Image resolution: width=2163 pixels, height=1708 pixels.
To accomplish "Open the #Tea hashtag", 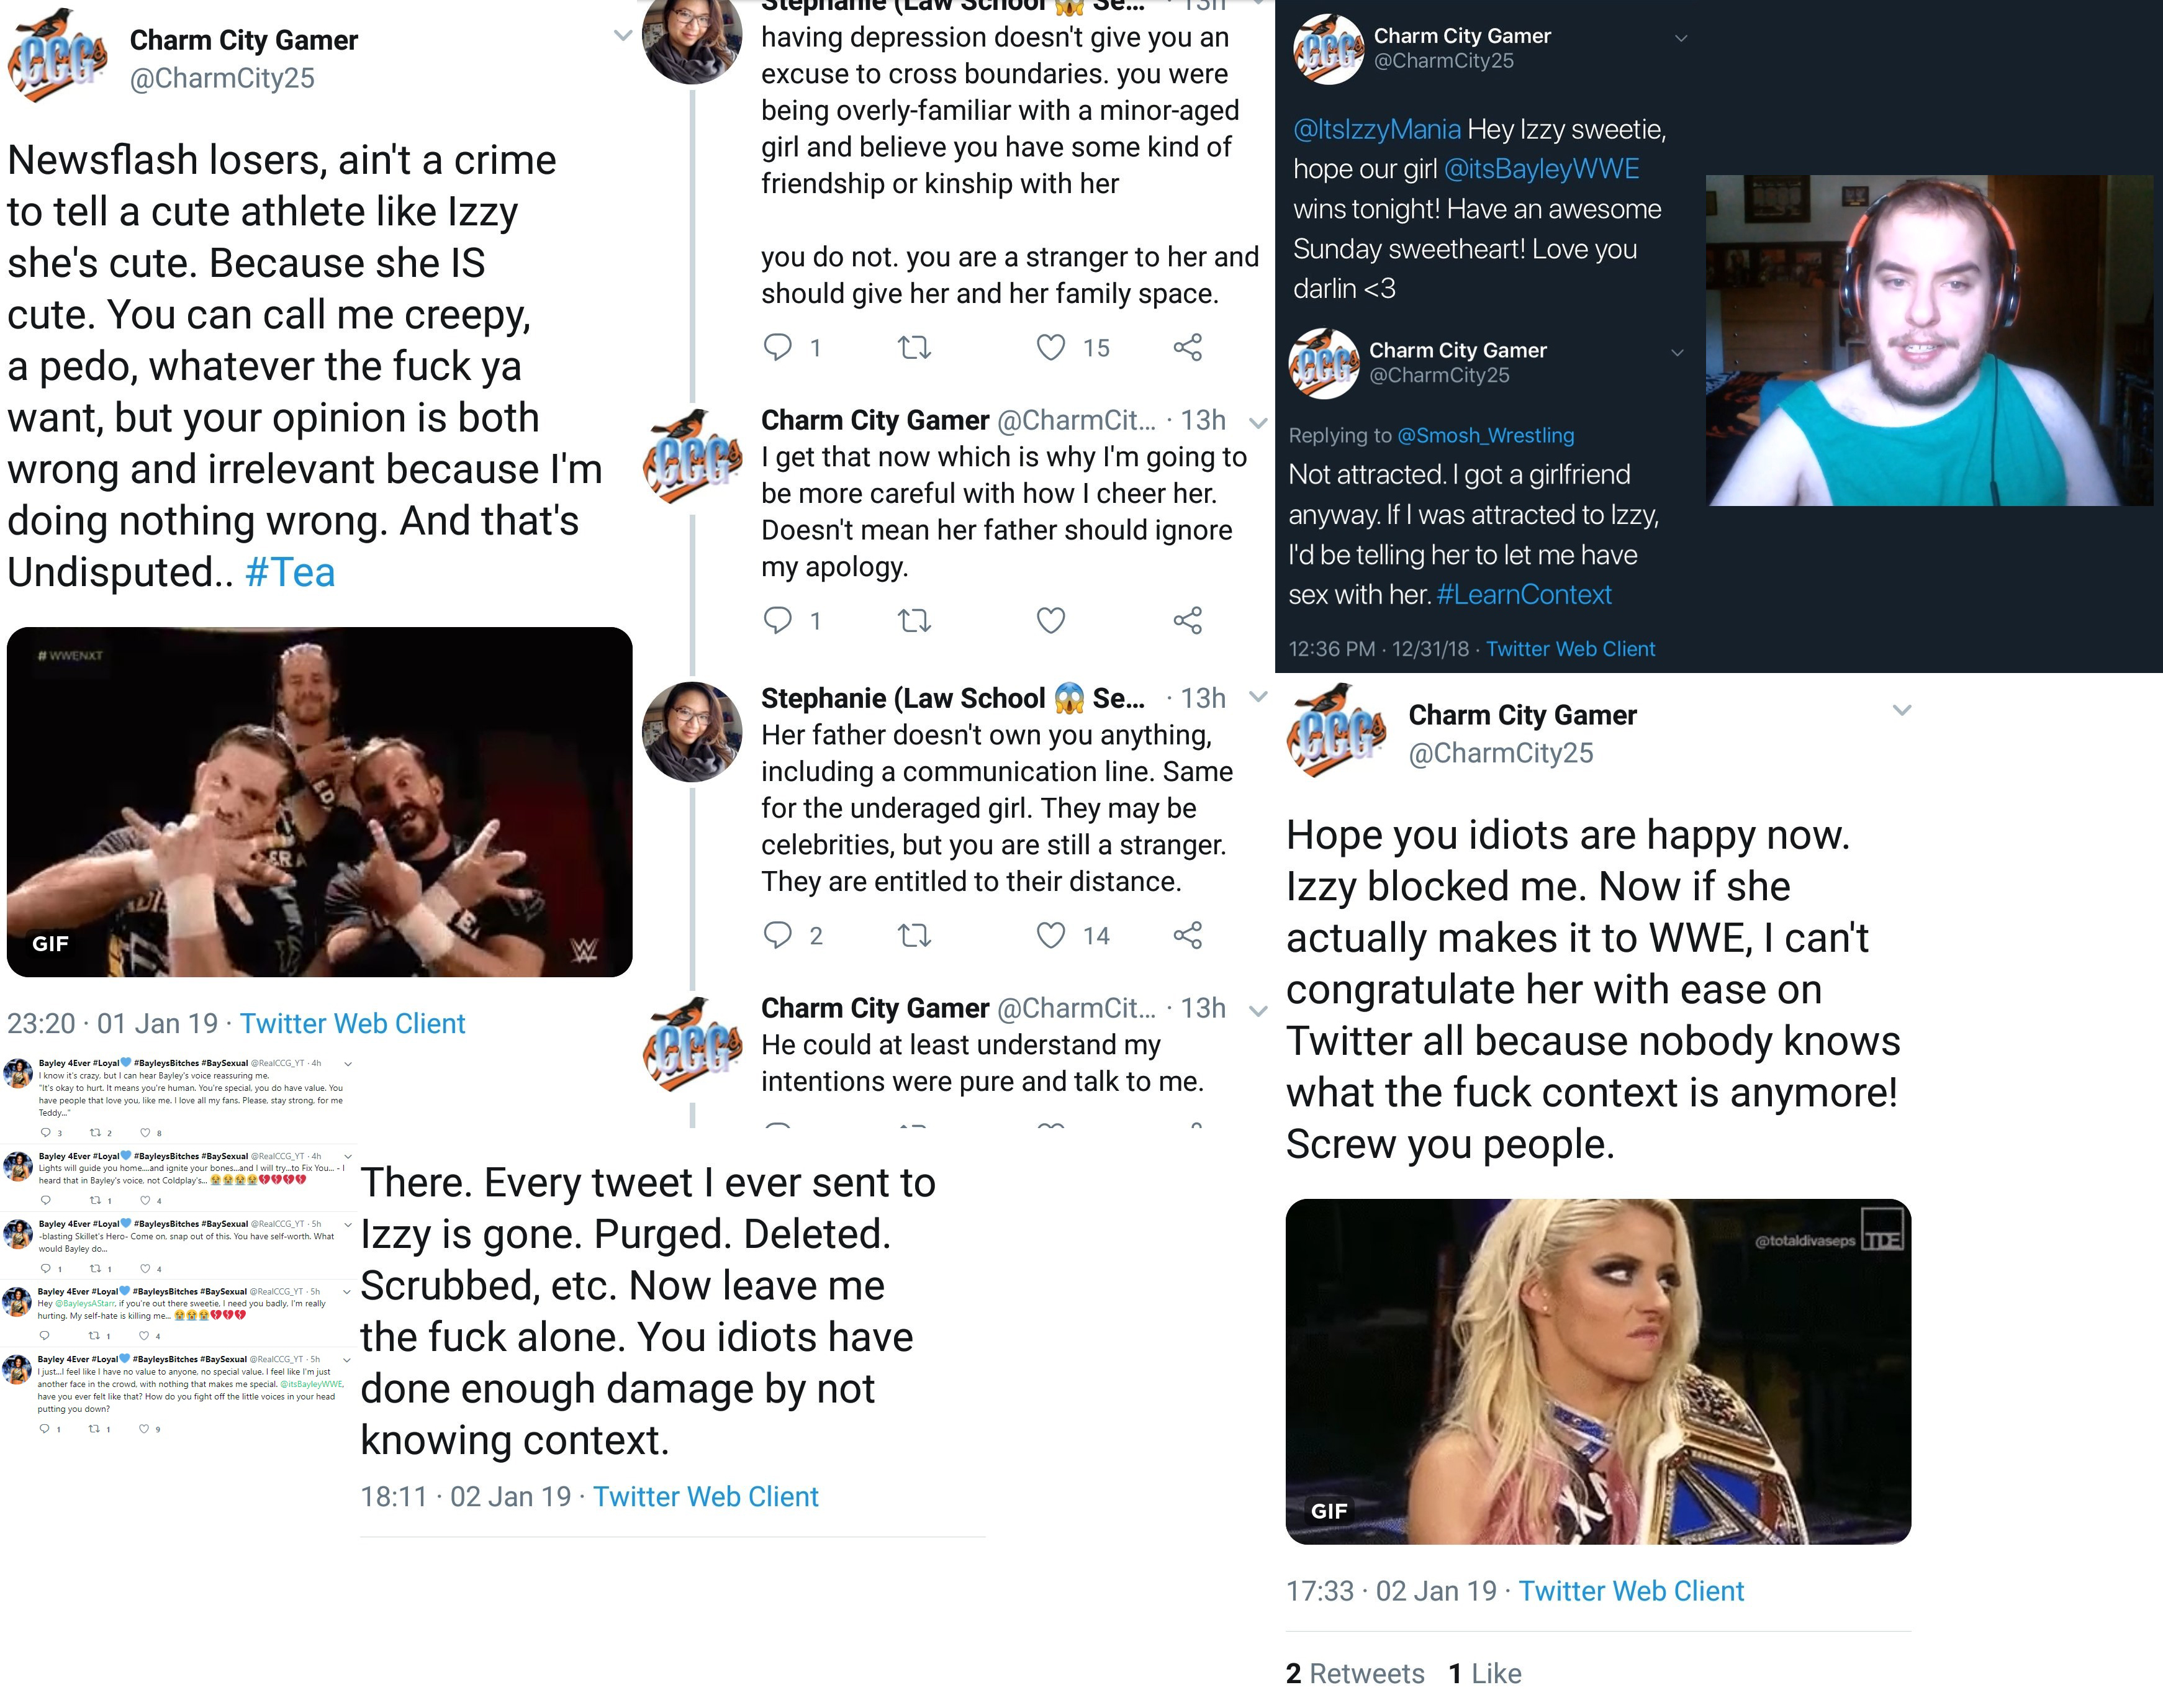I will pyautogui.click(x=290, y=573).
